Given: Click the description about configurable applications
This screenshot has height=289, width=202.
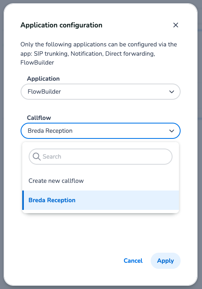Looking at the screenshot, I should click(99, 53).
